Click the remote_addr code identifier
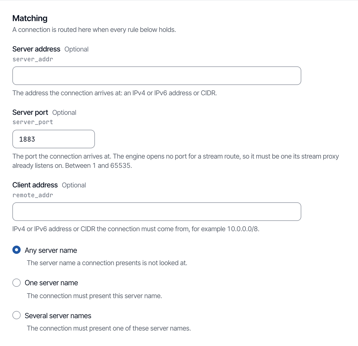 tap(33, 195)
